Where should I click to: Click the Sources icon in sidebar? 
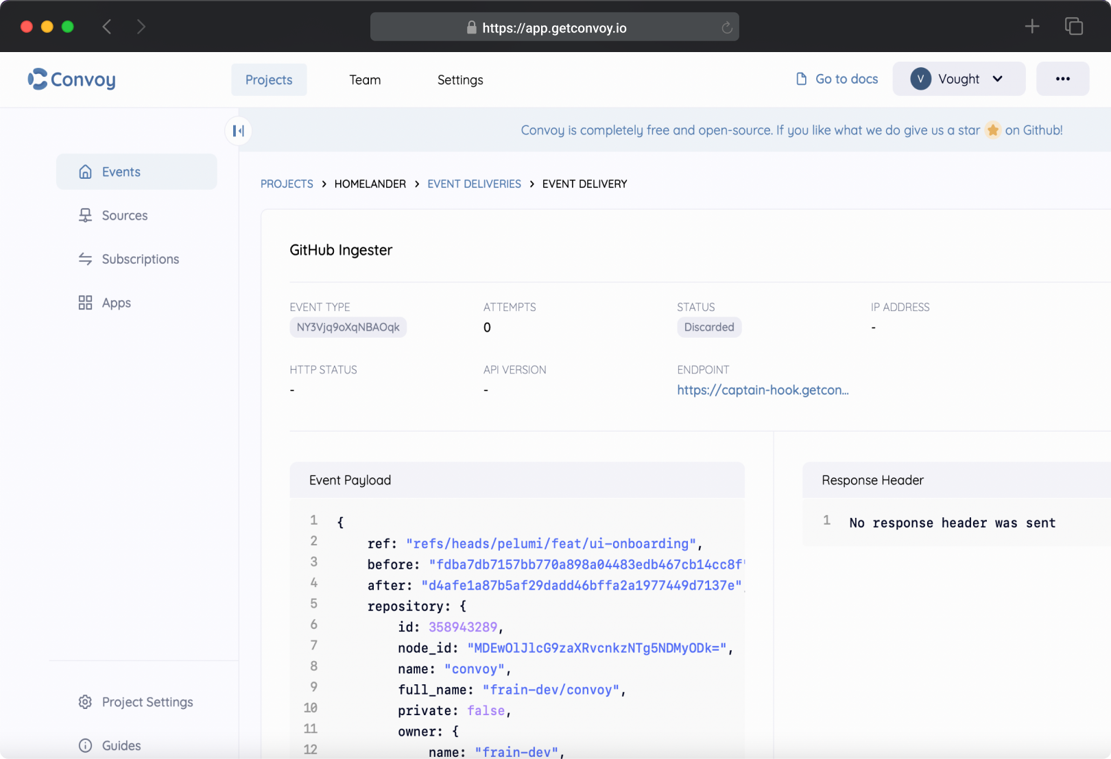[x=85, y=216]
